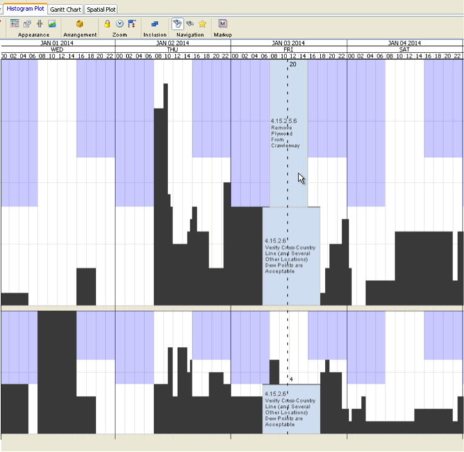This screenshot has height=452, width=464.
Task: Click the first Appearance table-layout icon
Action: pyautogui.click(x=15, y=24)
